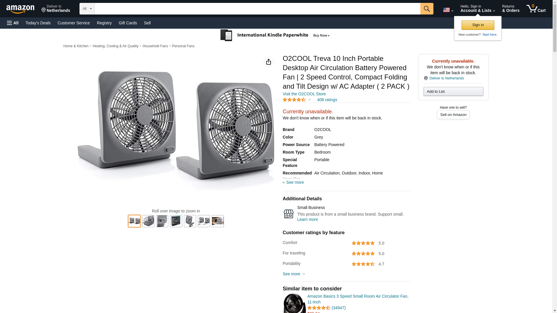557x313 pixels.
Task: Click the Amazon logo
Action: [20, 9]
